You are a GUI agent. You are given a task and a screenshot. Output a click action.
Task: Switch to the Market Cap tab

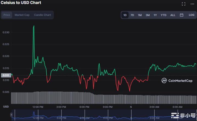point(22,15)
